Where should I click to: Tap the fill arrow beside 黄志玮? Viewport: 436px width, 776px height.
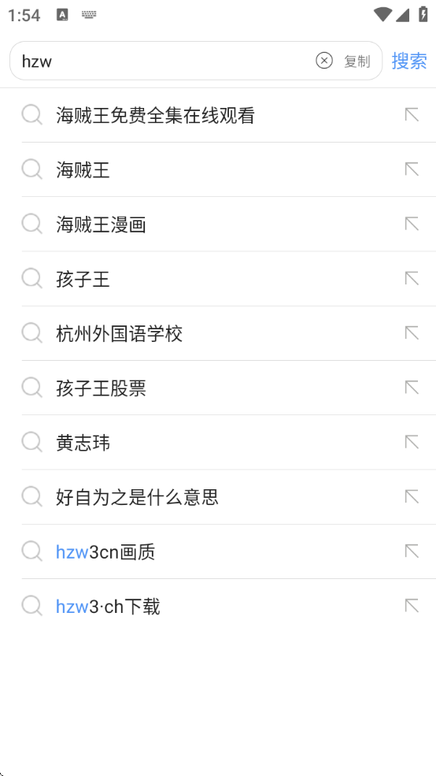click(x=412, y=442)
